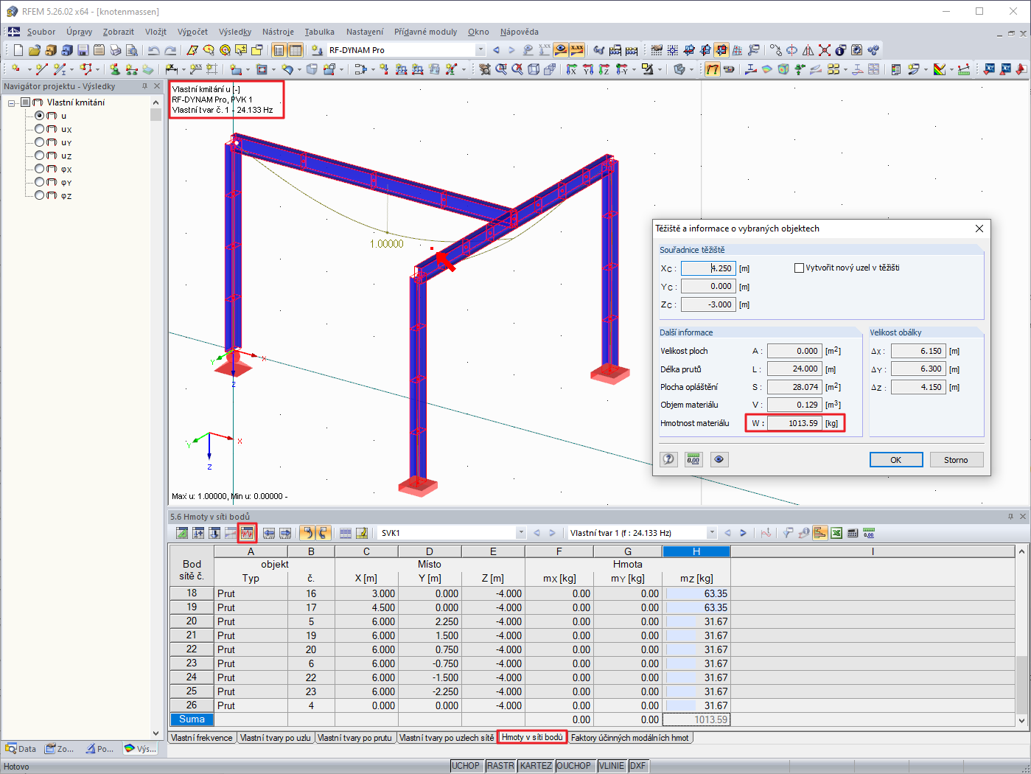The height and width of the screenshot is (774, 1031).
Task: Click Storno to cancel the dialog
Action: click(x=957, y=459)
